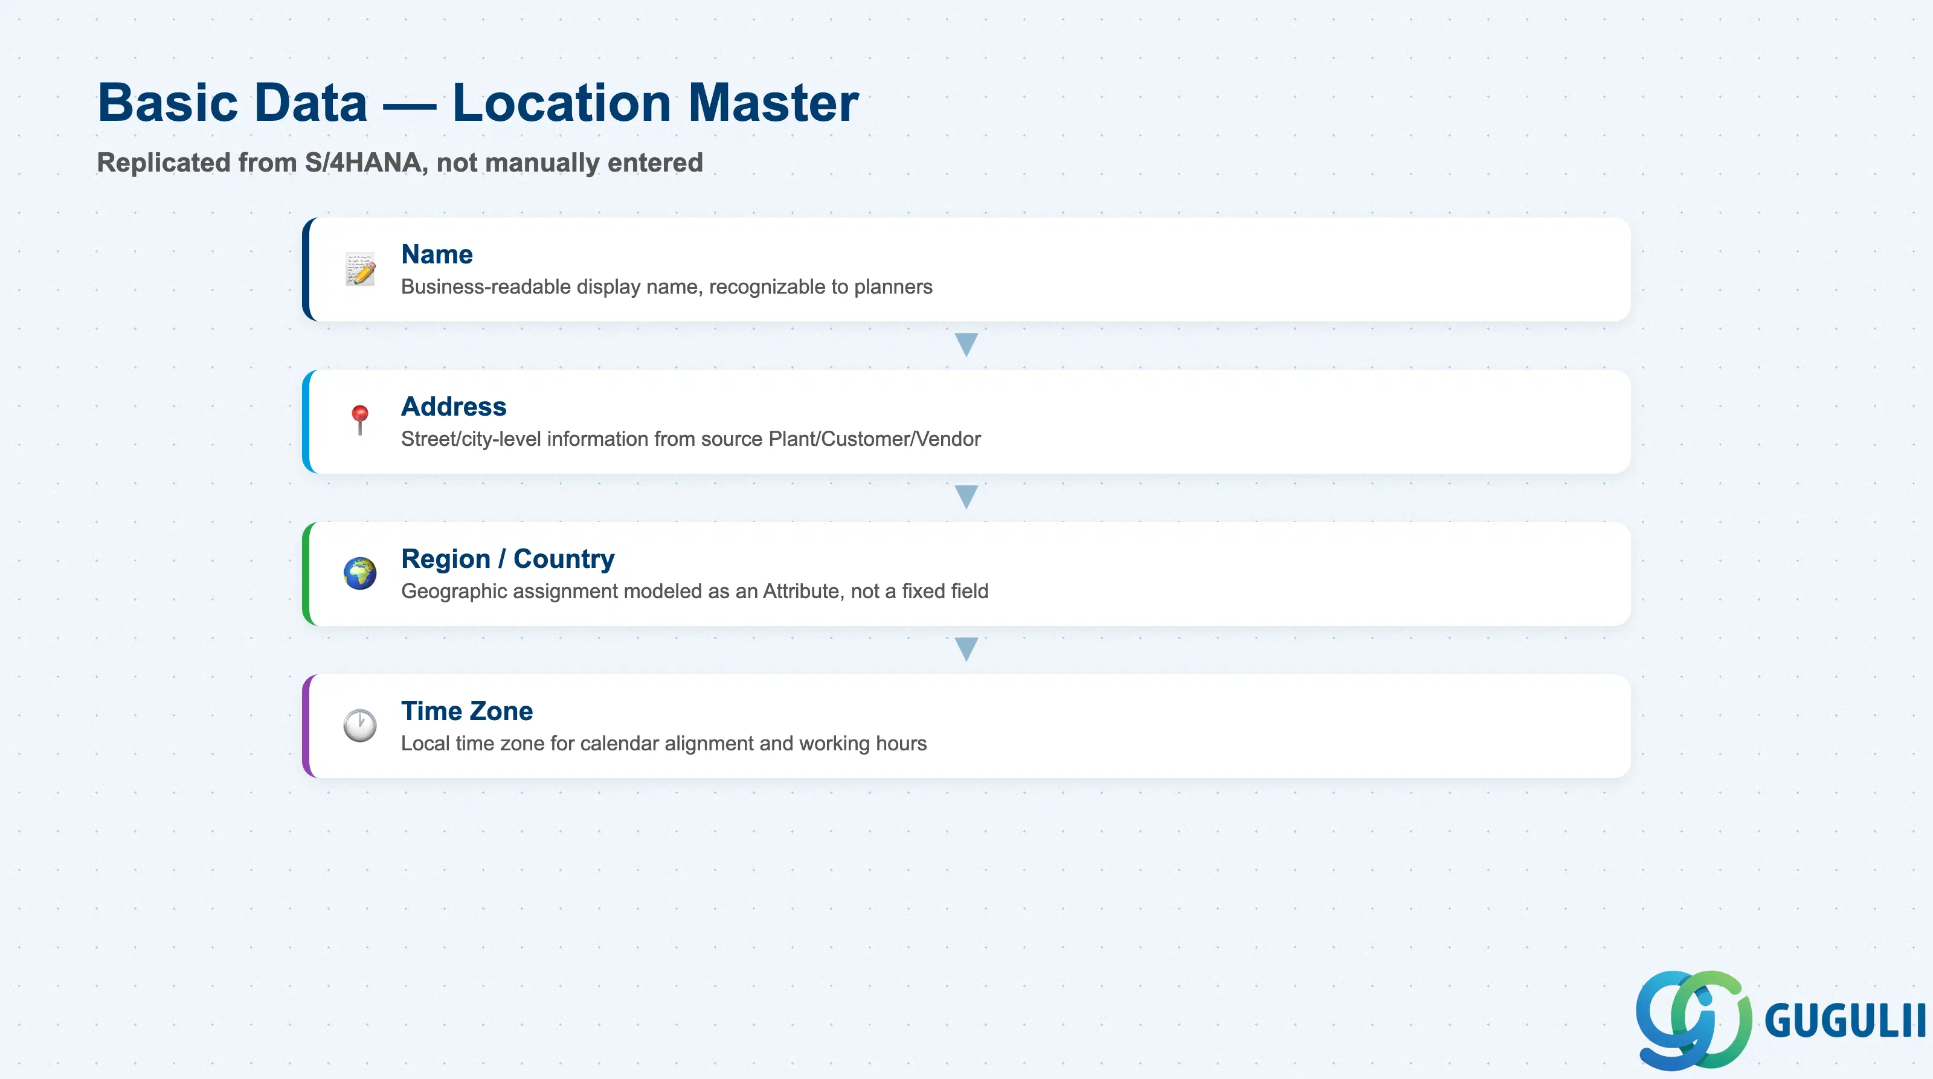Click the memo pencil icon beside Name
This screenshot has width=1933, height=1079.
point(360,269)
